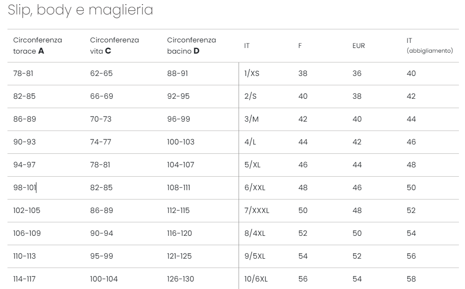Screen dimensions: 465x289
Task: Select the 'Circonferenza vita C' column header
Action: tap(114, 46)
